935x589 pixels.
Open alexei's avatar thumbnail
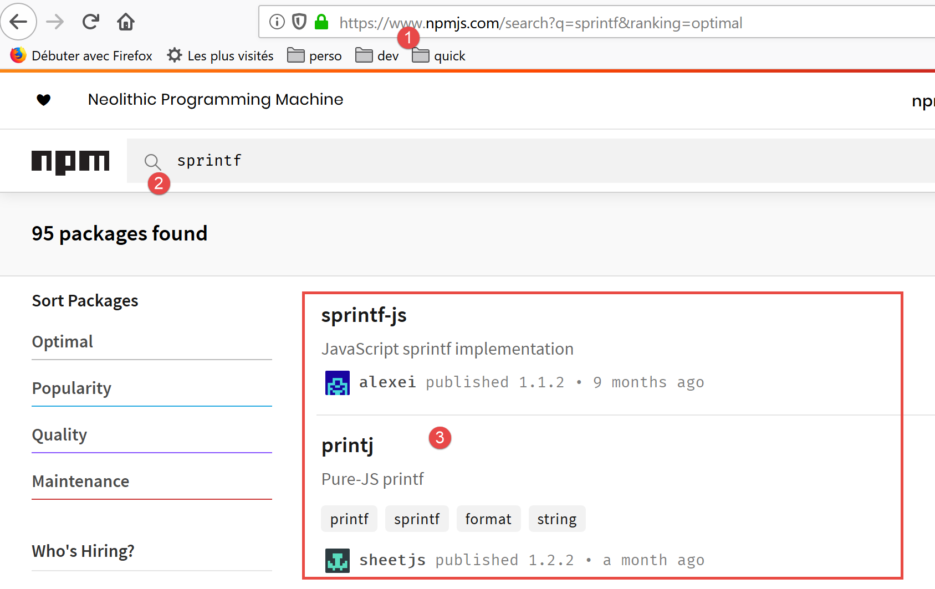pos(337,383)
